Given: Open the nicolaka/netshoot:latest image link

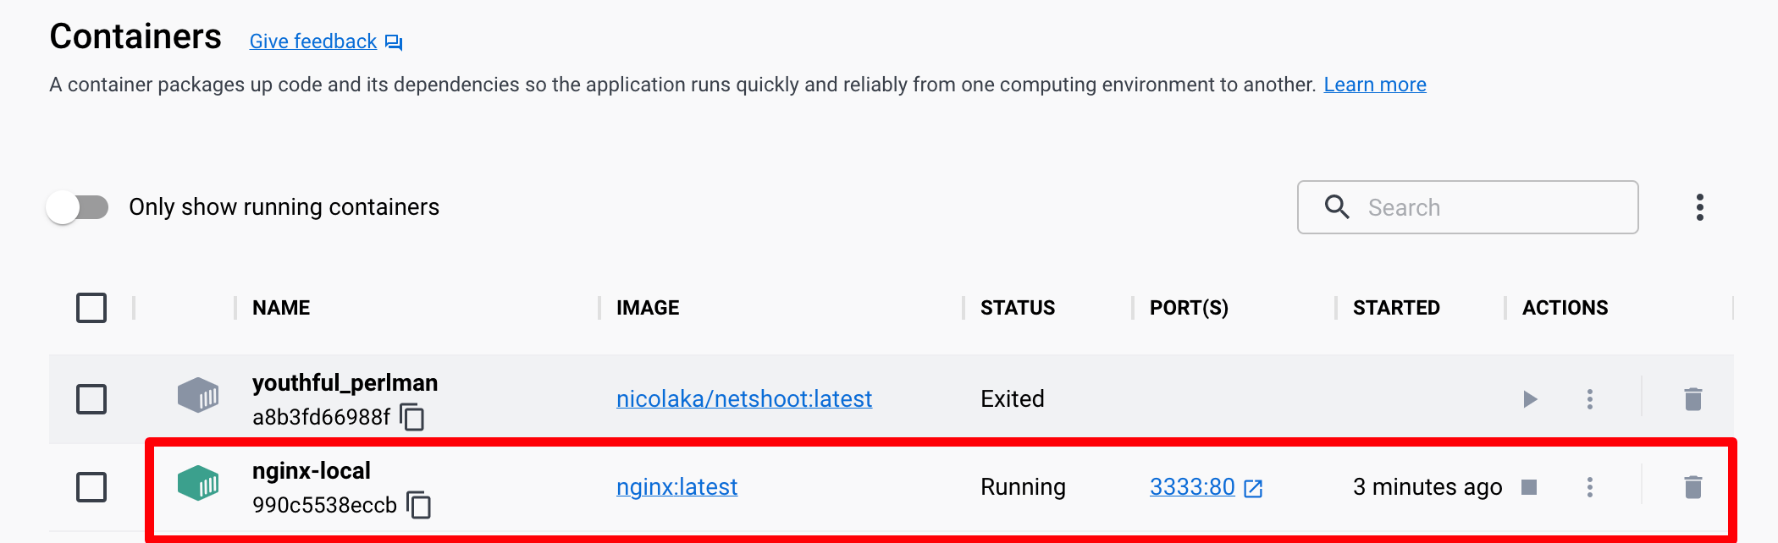Looking at the screenshot, I should click(744, 399).
